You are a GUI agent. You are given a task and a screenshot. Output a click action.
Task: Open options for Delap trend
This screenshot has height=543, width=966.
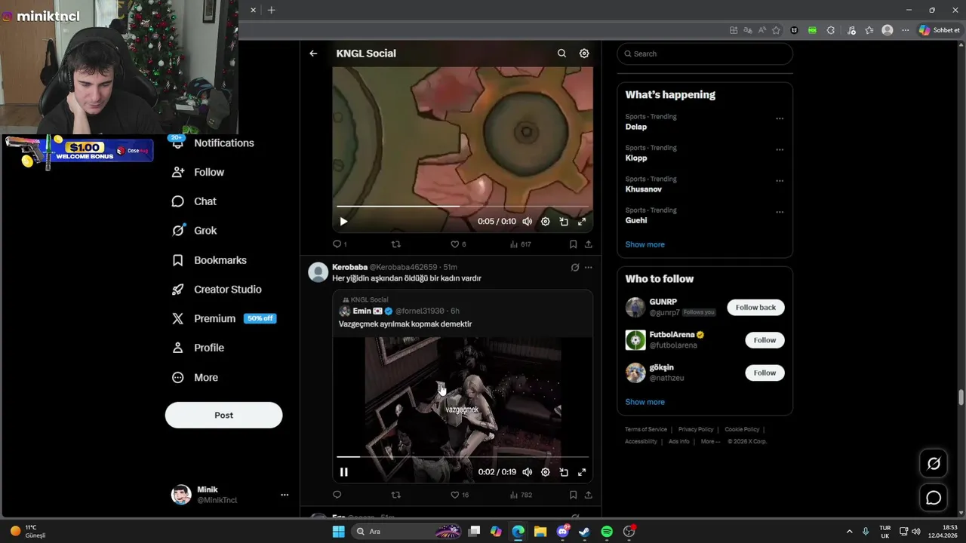pos(780,118)
